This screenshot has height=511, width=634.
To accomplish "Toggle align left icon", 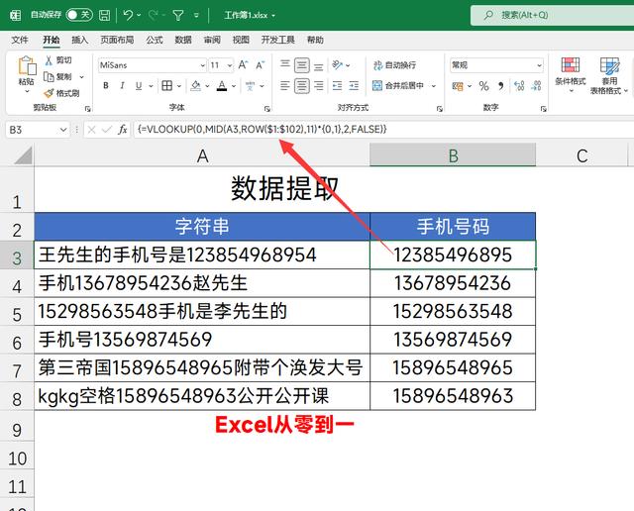I will coord(285,86).
